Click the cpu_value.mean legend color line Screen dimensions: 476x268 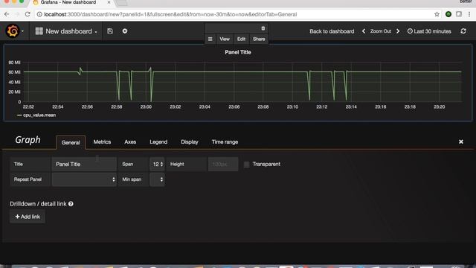pos(19,115)
